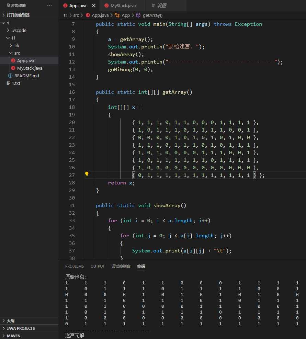Click the Java icon beside MyStack.java in tree

[13, 68]
